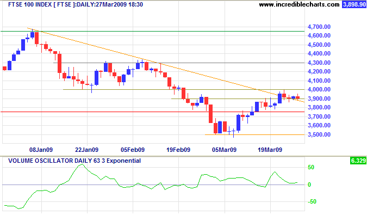The image size is (367, 215).
Task: Click the 3,800.00 price axis label
Action: click(x=319, y=108)
